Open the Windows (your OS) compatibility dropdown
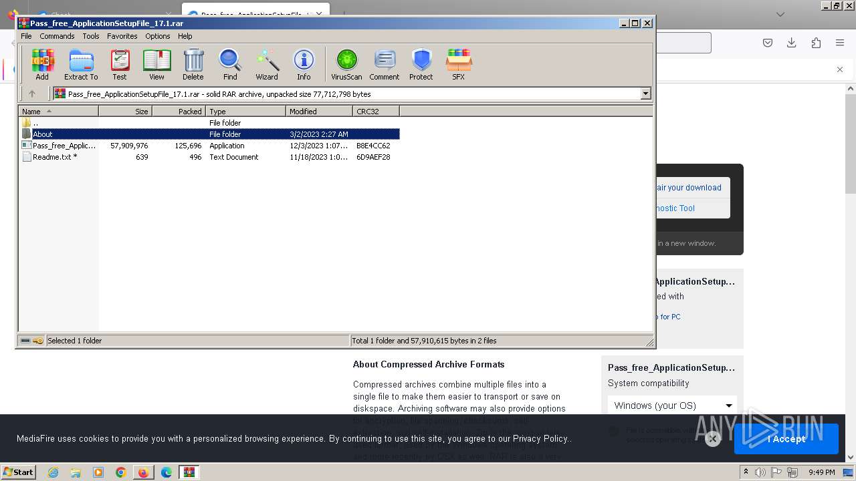The width and height of the screenshot is (856, 481). click(672, 406)
